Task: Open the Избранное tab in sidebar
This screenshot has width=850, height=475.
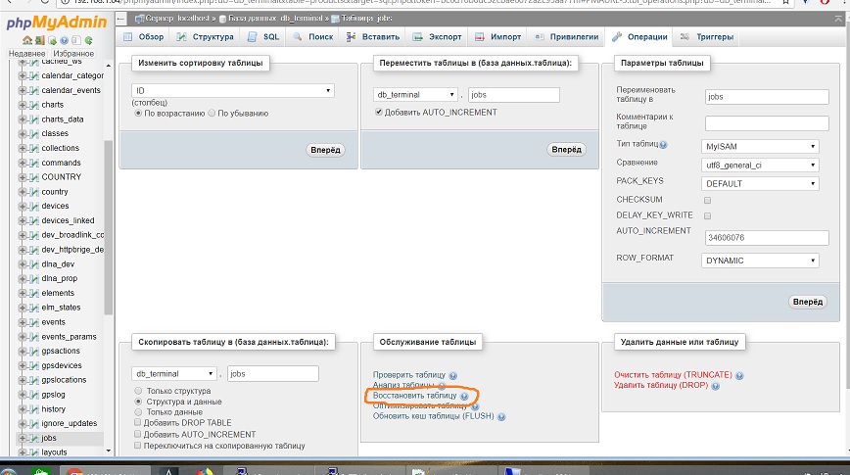Action: click(x=73, y=54)
